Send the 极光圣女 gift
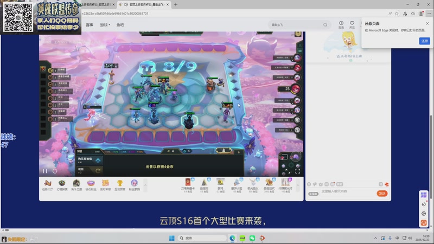Screen dimensions: 434x244 (253, 185)
